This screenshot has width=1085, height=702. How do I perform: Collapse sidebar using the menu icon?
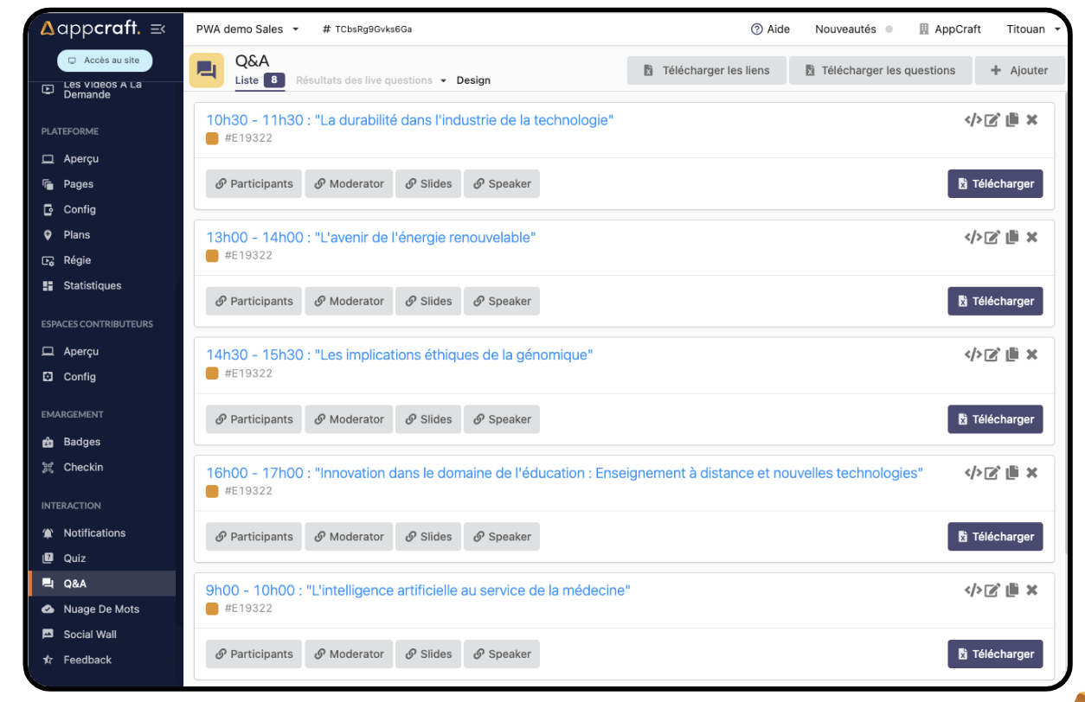[x=157, y=29]
